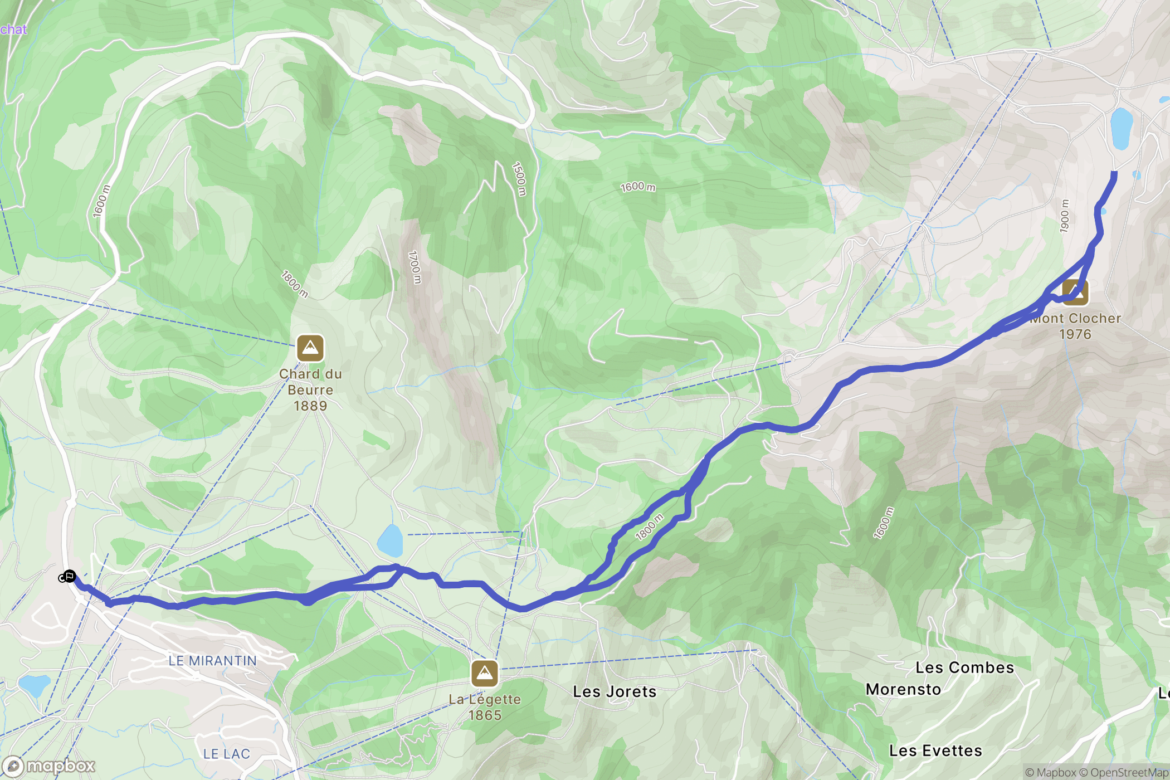Open the Mapbox logo link
Viewport: 1170px width, 780px height.
(49, 767)
